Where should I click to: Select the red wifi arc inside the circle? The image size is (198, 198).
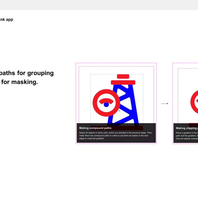tap(106, 100)
